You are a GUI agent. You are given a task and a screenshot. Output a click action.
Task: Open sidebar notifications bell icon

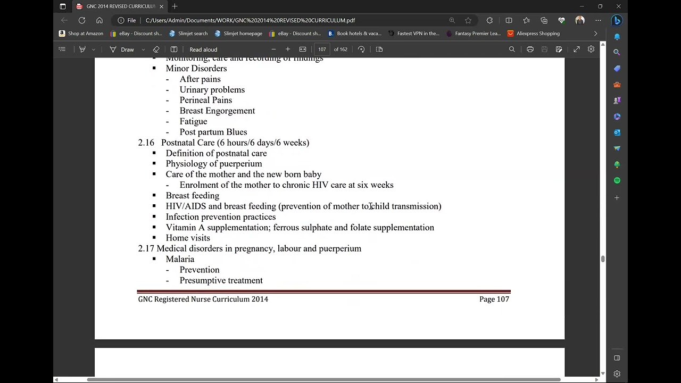point(617,37)
